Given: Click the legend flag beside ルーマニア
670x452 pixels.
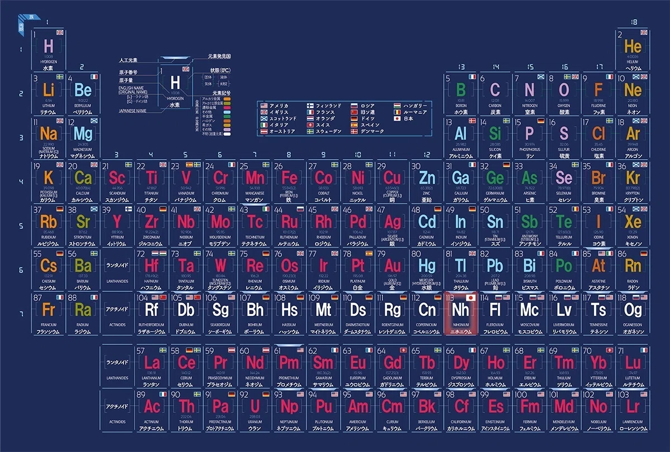Looking at the screenshot, I should [397, 112].
